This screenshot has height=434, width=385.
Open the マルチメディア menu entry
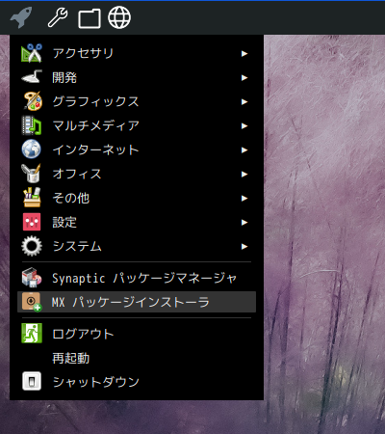pos(137,125)
